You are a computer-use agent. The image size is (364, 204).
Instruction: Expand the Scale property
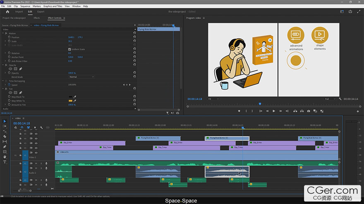click(x=5, y=41)
